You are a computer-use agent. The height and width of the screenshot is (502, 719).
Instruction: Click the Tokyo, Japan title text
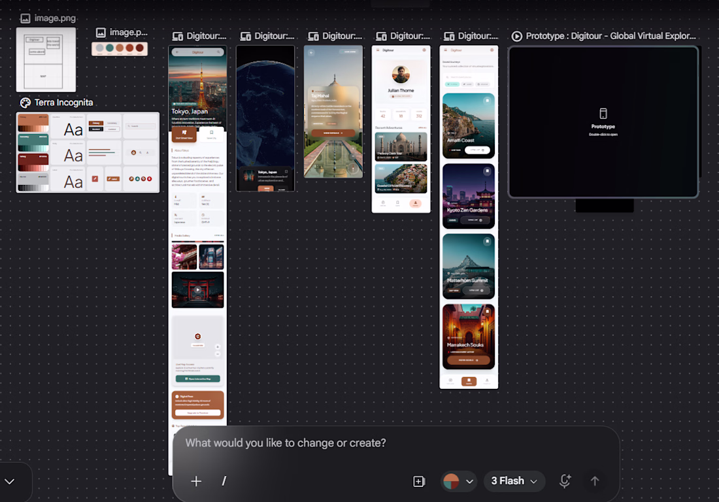click(x=190, y=111)
